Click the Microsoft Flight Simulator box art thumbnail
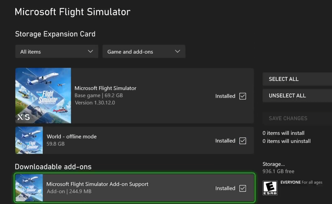332x204 pixels. (43, 96)
